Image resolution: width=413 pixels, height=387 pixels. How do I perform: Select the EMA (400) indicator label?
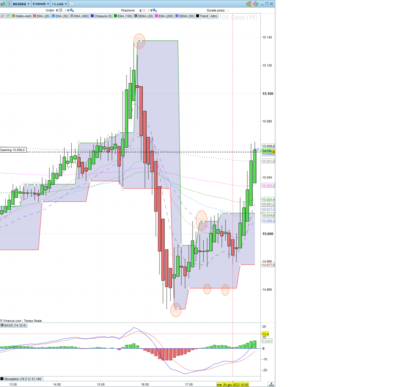pyautogui.click(x=80, y=16)
